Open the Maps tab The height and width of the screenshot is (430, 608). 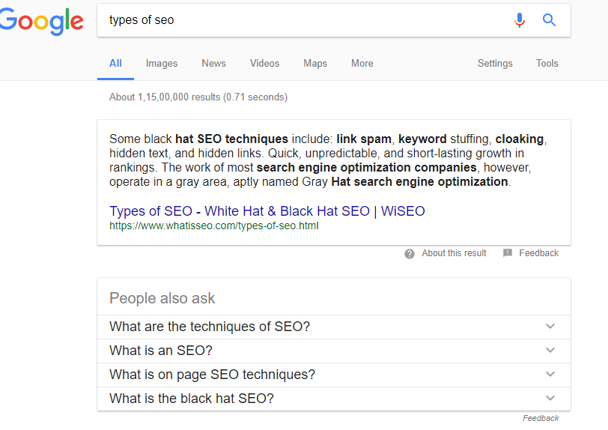pyautogui.click(x=315, y=63)
